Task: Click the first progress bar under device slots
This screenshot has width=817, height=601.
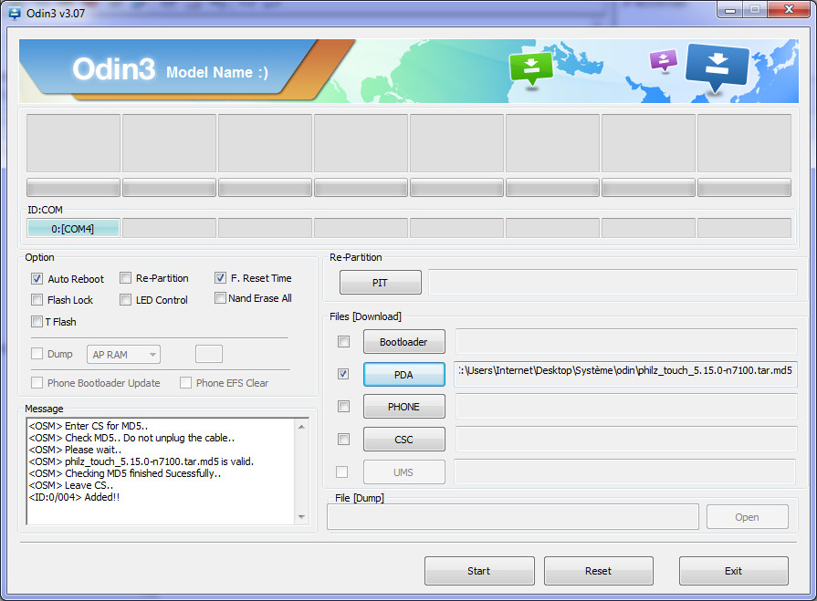Action: [x=73, y=187]
